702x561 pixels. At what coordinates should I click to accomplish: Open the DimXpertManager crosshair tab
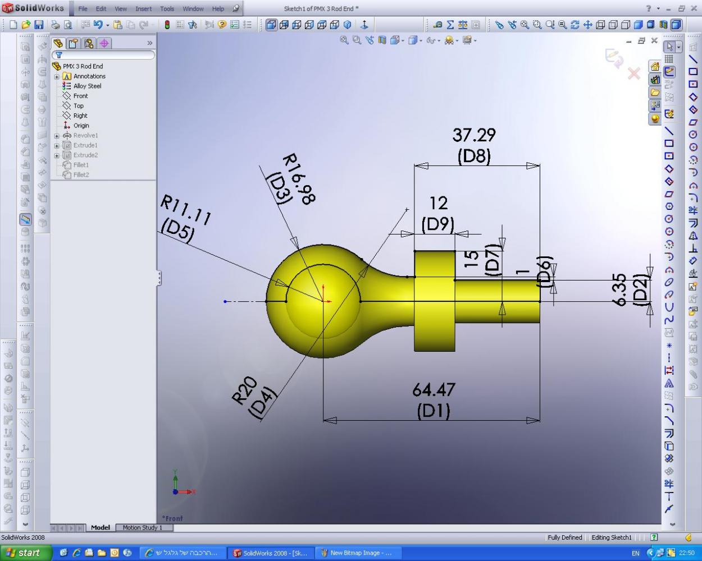104,43
